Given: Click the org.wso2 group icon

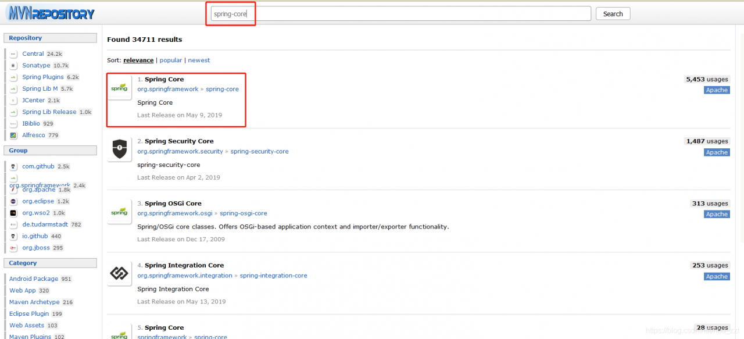Looking at the screenshot, I should tap(13, 213).
